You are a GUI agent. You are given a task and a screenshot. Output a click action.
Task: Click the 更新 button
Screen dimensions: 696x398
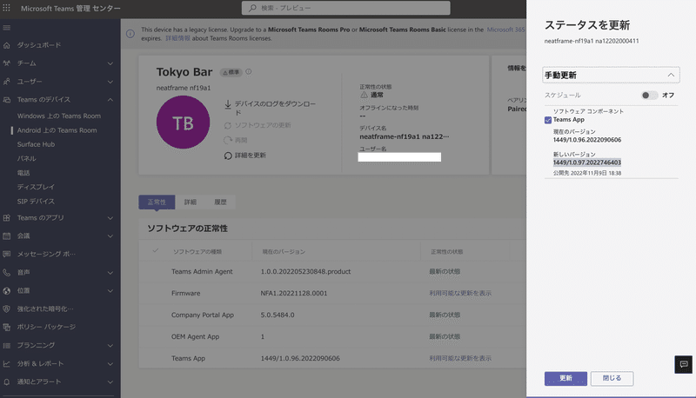[x=565, y=379]
